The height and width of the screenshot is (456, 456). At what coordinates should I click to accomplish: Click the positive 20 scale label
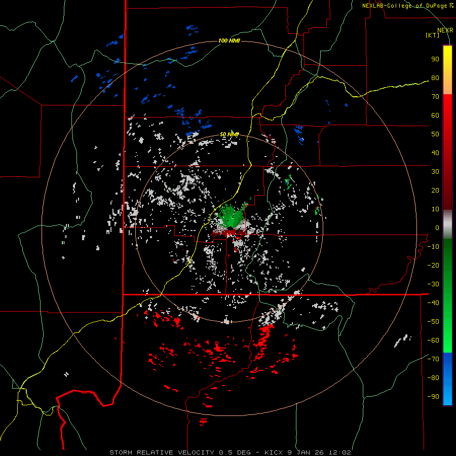tap(435, 191)
